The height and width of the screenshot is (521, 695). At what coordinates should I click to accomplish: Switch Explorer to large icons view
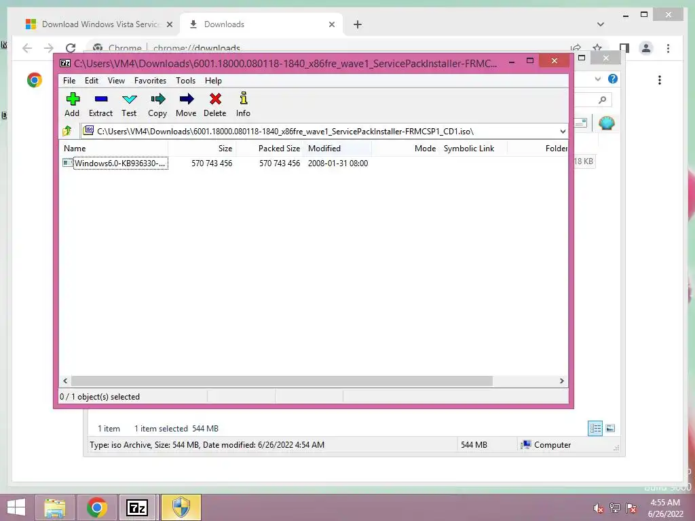click(610, 428)
